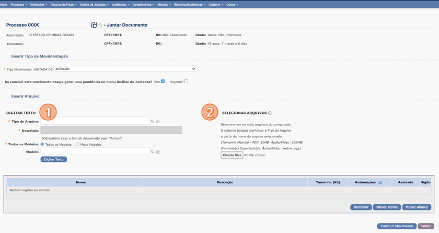The height and width of the screenshot is (233, 439).
Task: Click the clear icon beside Modelo field
Action: 158,152
